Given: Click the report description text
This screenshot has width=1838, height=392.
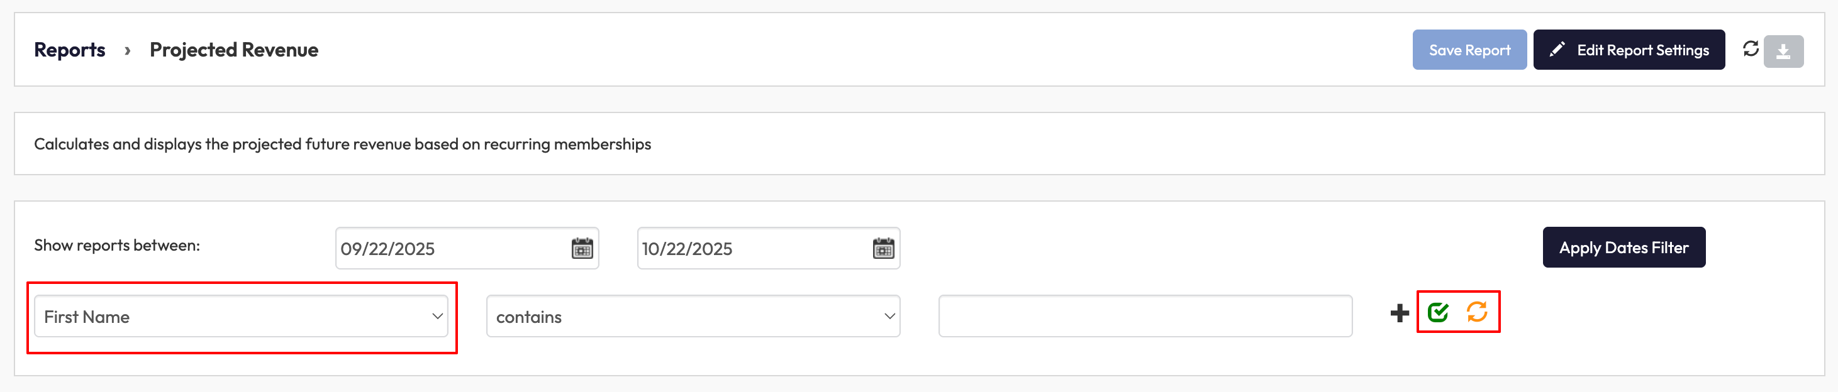Looking at the screenshot, I should coord(342,144).
